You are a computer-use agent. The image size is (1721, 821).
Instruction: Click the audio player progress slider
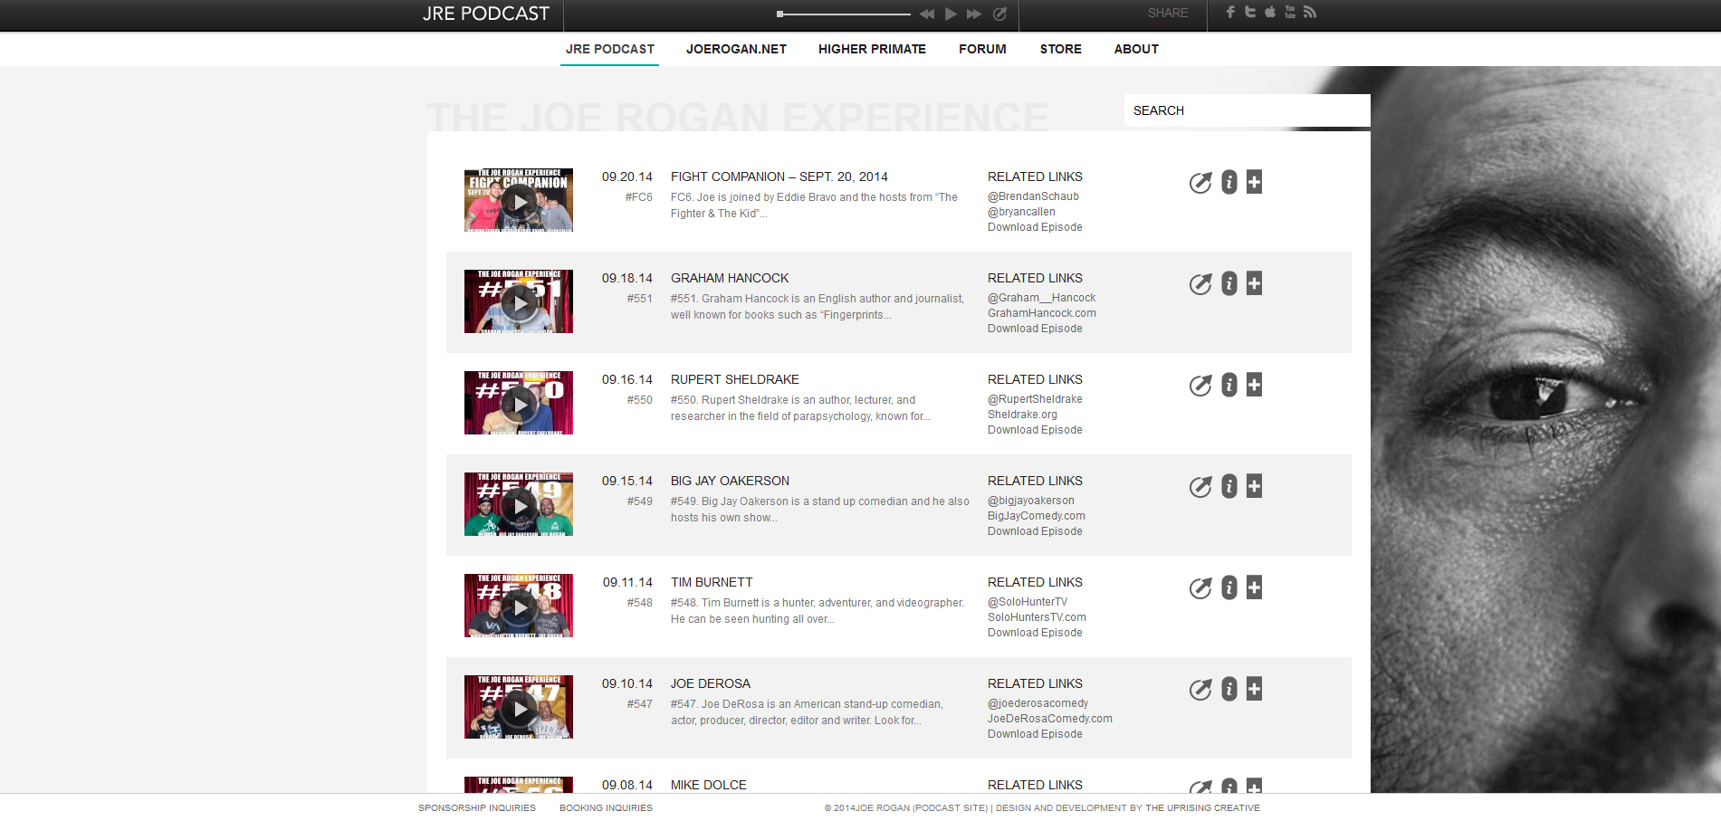pyautogui.click(x=844, y=14)
